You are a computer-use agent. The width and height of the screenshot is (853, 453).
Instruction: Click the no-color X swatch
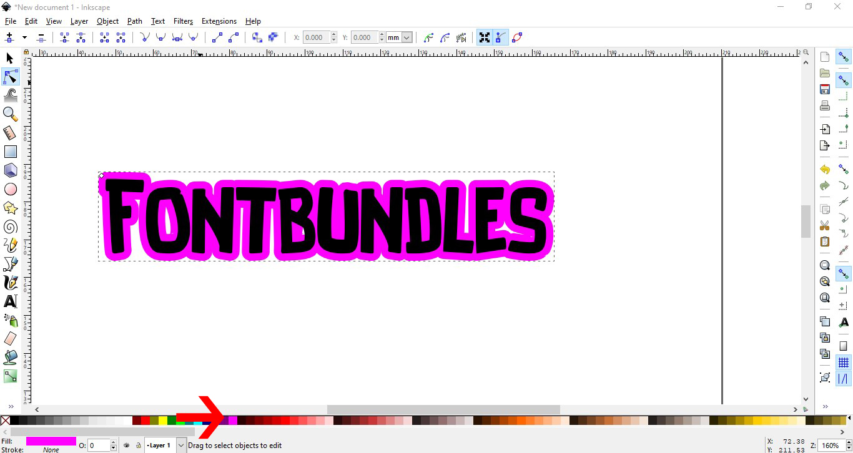click(5, 421)
